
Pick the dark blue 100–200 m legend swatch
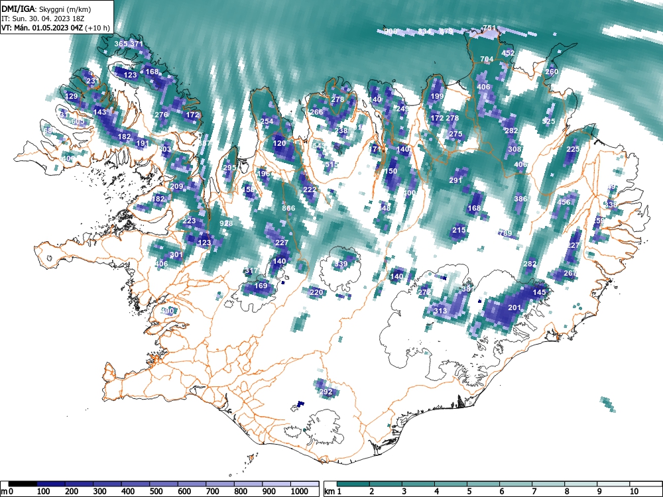(x=51, y=484)
